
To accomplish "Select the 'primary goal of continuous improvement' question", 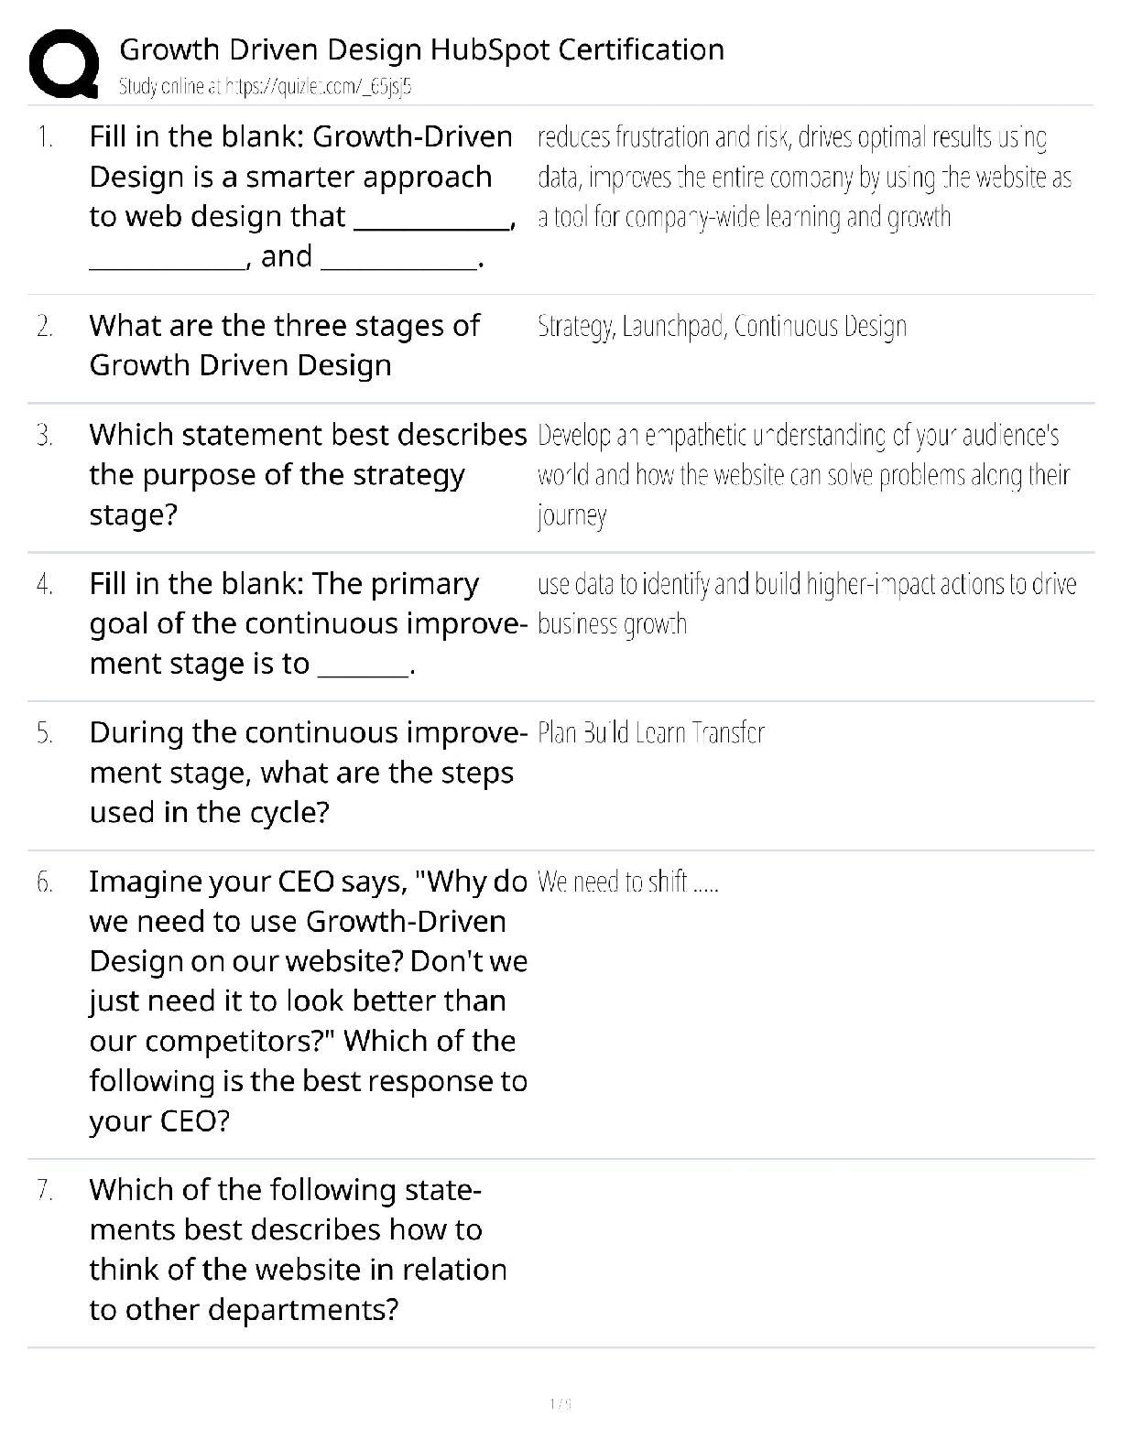I will 307,623.
